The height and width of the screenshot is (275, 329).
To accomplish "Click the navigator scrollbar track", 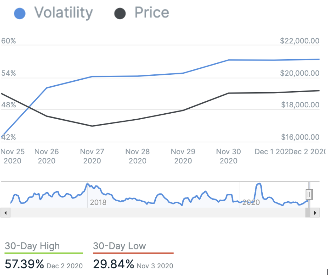I will pyautogui.click(x=158, y=213).
